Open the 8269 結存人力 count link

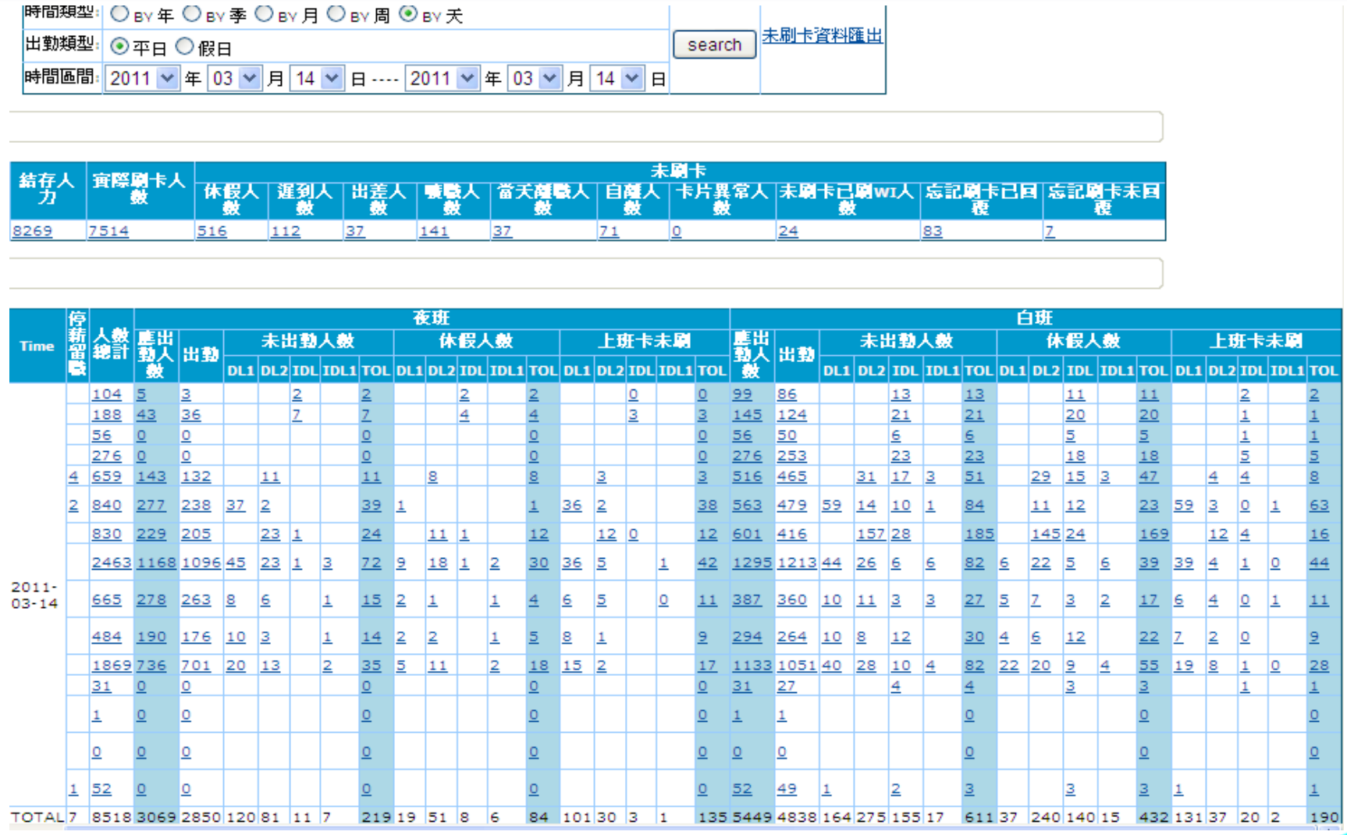pos(32,231)
